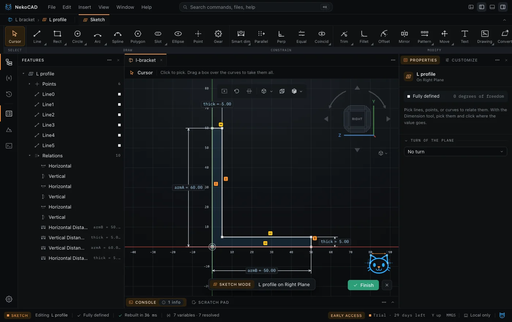The width and height of the screenshot is (512, 322).
Task: Switch to the Customize tab
Action: pyautogui.click(x=461, y=60)
